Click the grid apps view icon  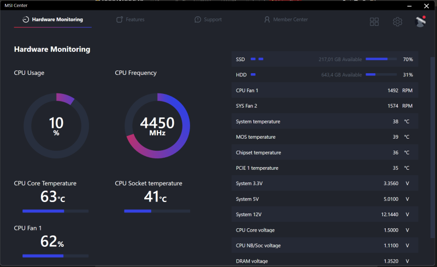pyautogui.click(x=374, y=22)
